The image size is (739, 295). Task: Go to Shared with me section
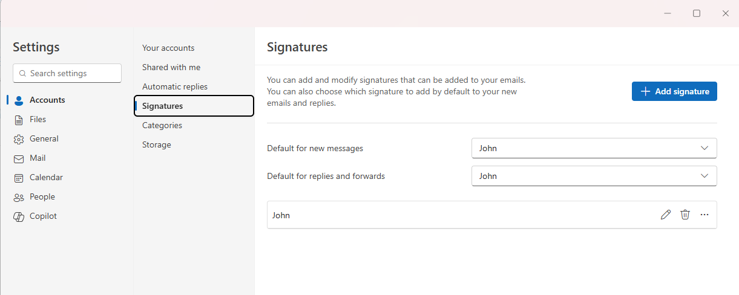coord(171,67)
